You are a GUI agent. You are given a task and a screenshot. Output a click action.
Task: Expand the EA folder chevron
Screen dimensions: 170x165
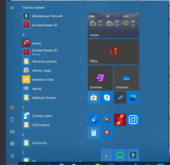pos(80,161)
